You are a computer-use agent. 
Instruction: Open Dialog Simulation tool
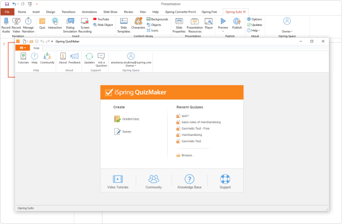(x=70, y=25)
